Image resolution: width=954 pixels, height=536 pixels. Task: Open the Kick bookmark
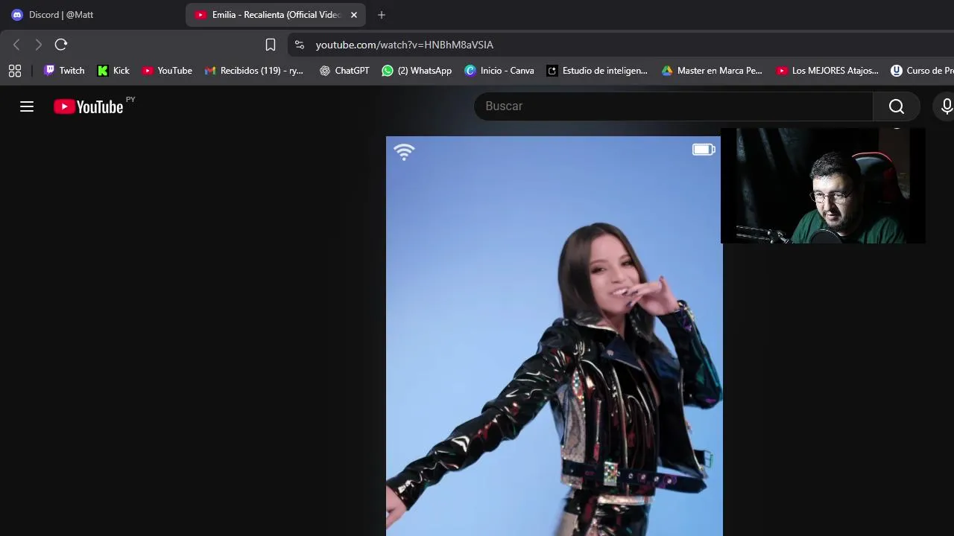(x=113, y=71)
